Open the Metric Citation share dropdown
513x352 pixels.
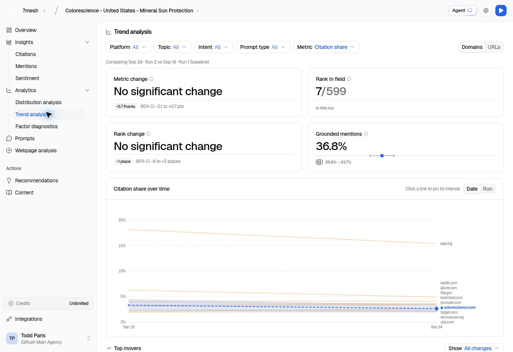pos(326,47)
